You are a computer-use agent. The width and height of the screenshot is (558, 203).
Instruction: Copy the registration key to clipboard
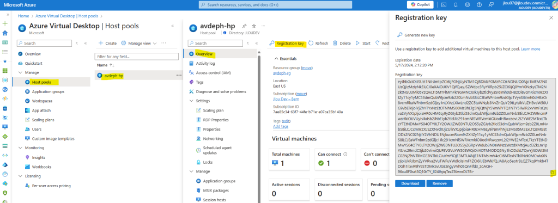552,173
